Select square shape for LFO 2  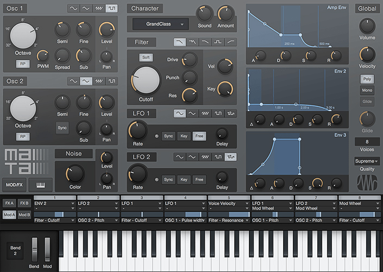tap(218, 157)
